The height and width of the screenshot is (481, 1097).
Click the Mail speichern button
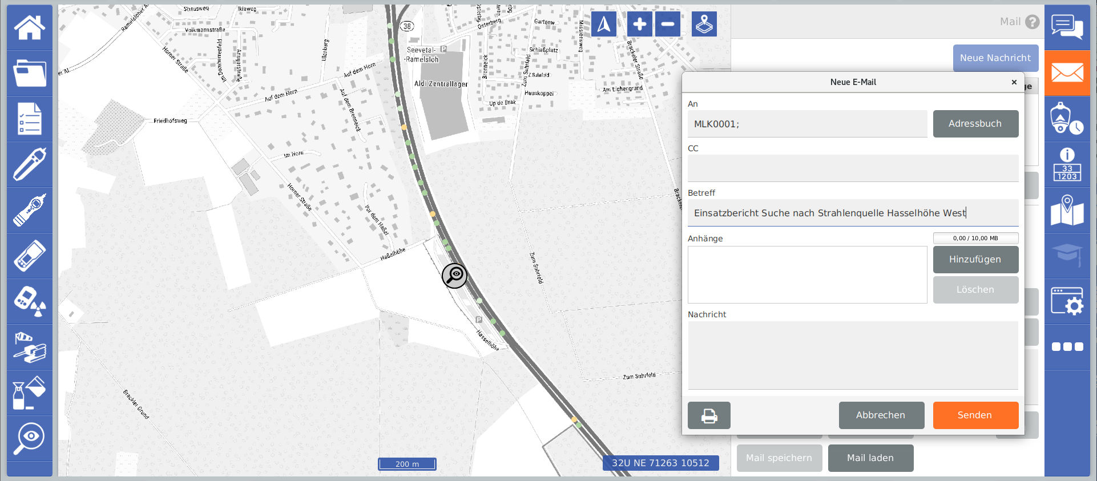779,458
